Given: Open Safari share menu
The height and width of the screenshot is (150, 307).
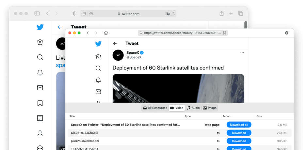Looking at the screenshot, I should (x=221, y=13).
